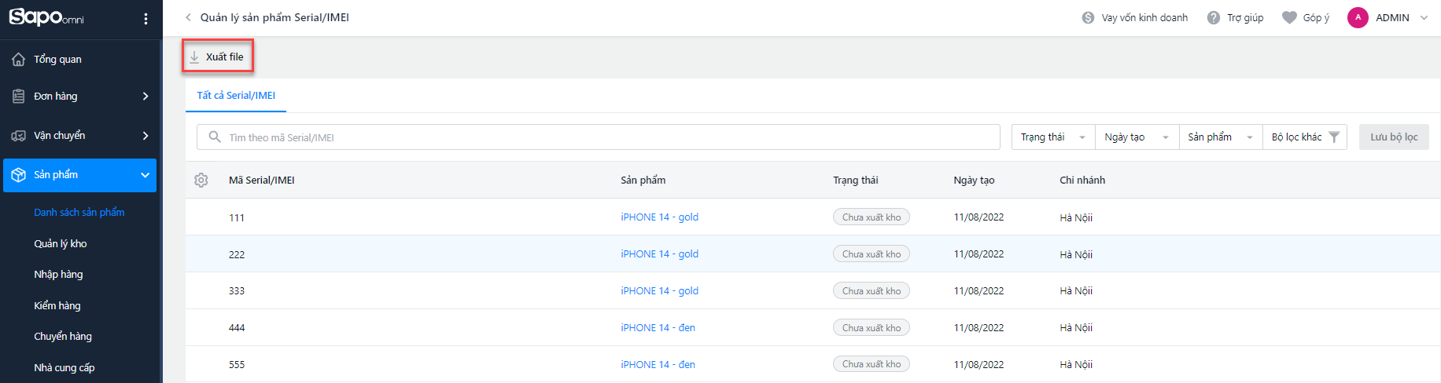Open the Ngày tạo filter dropdown
The image size is (1441, 383).
(x=1137, y=137)
